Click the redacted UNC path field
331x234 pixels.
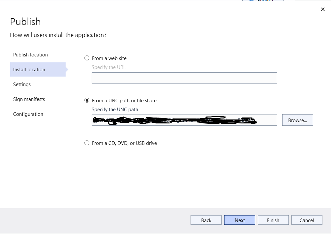click(x=184, y=120)
